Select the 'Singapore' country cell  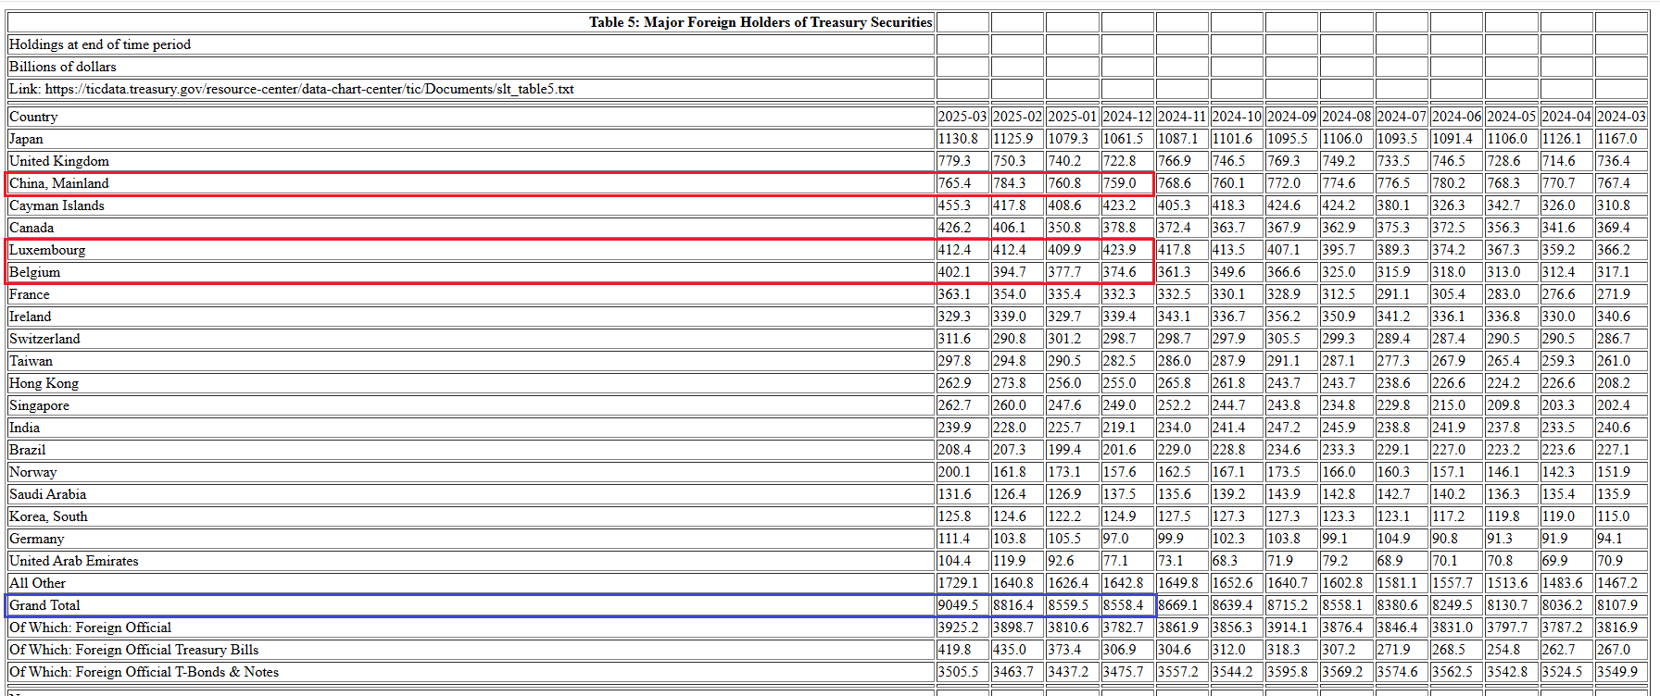471,405
